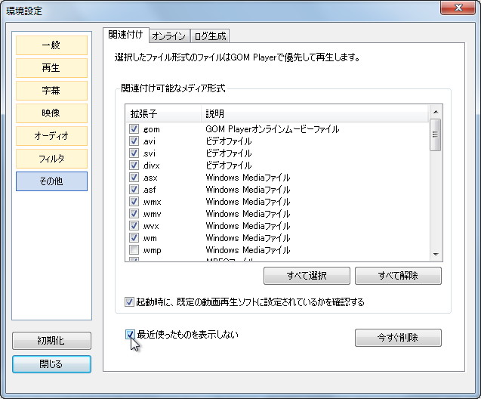Open the 字幕 settings category
This screenshot has height=399, width=481.
point(51,91)
